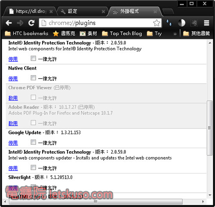Click the scroll down arrow
This screenshot has height=207, width=215.
(210, 195)
